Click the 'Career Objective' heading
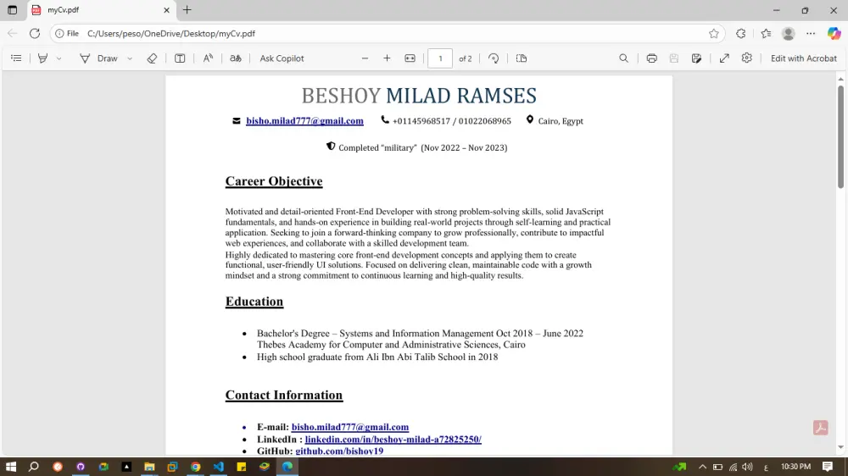The image size is (848, 476). coord(274,181)
